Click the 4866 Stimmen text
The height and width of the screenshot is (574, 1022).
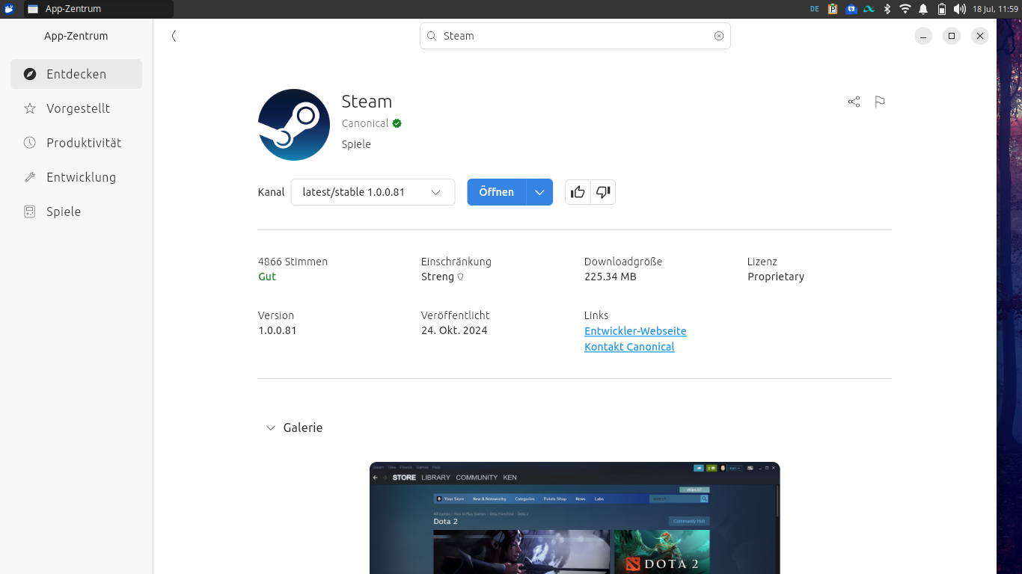tap(293, 262)
